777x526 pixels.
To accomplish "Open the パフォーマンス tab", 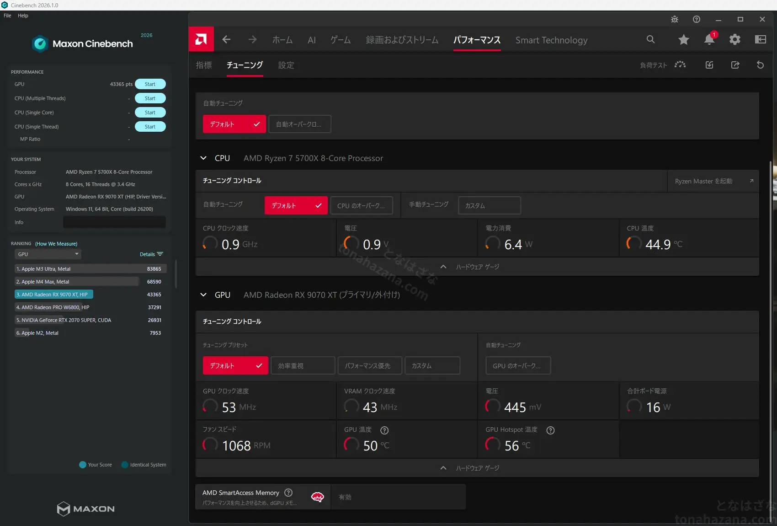I will [x=477, y=40].
